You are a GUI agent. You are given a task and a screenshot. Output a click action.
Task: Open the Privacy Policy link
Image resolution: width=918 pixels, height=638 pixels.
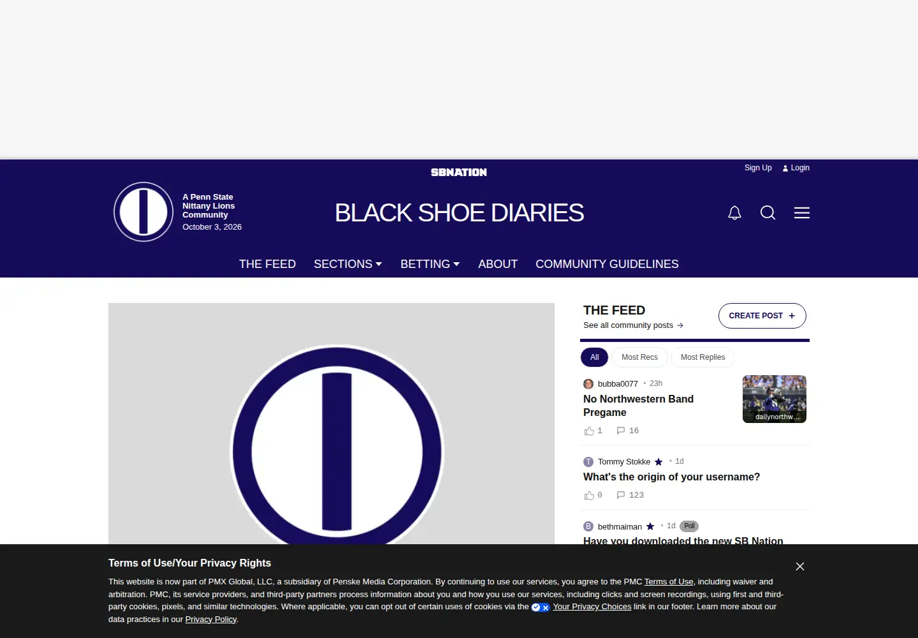(211, 619)
